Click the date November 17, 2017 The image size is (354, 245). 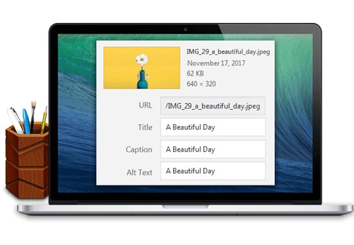pos(216,63)
